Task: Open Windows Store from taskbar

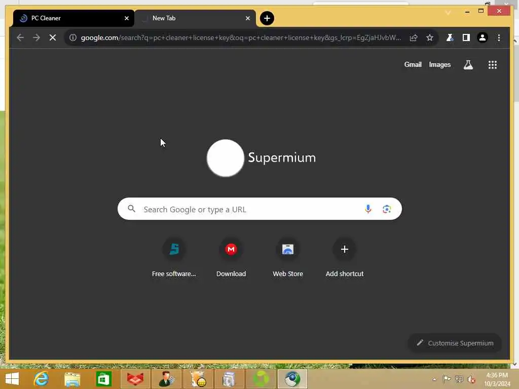Action: coord(103,379)
